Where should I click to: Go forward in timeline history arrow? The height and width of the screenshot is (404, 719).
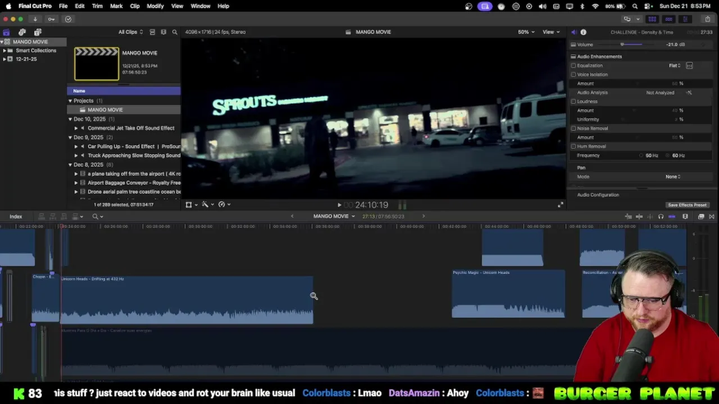(424, 217)
